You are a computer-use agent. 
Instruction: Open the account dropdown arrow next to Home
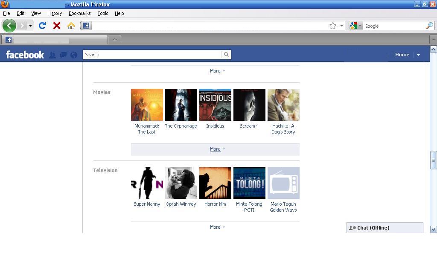coord(418,55)
